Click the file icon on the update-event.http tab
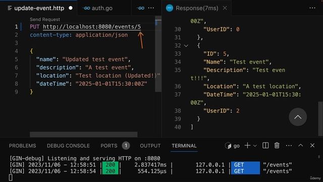This screenshot has height=182, width=323. pos(10,8)
